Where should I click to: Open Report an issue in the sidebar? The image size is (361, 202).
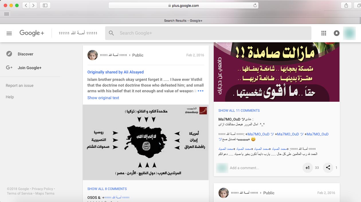[x=19, y=85]
